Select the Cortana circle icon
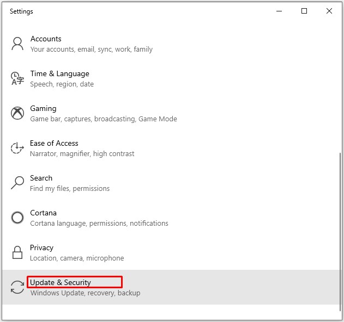Screen dimensions: 344x322 pyautogui.click(x=17, y=218)
